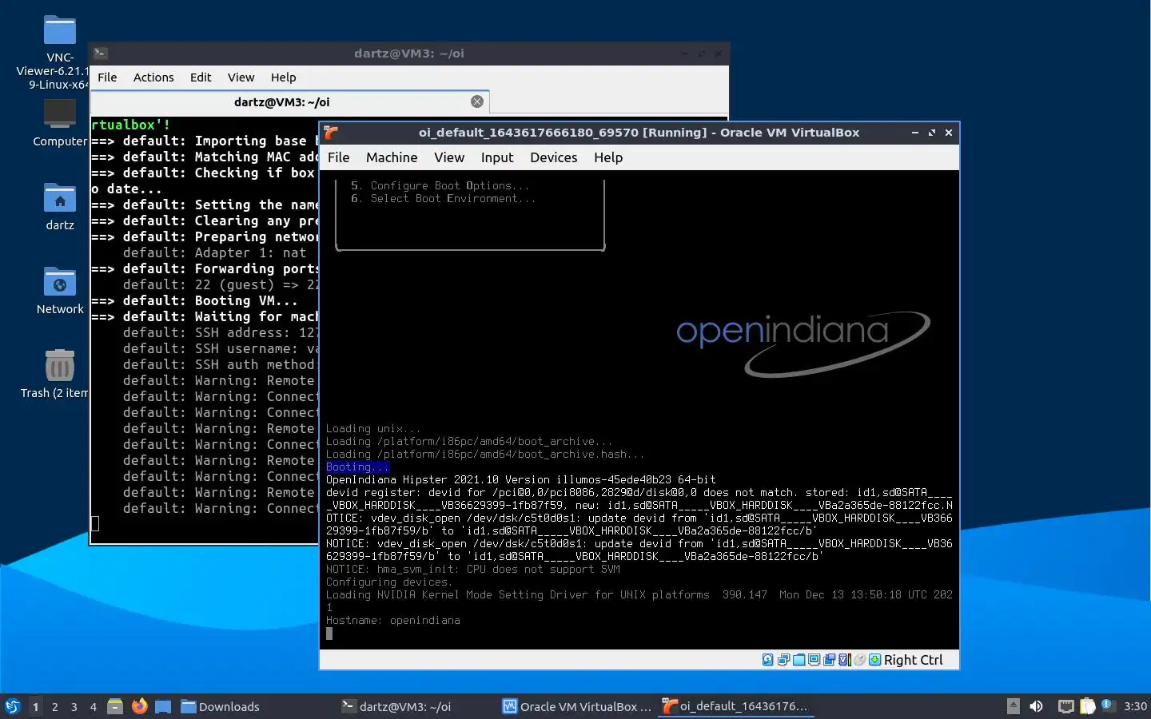Launch Firefox from the taskbar
Viewport: 1151px width, 719px height.
[140, 706]
